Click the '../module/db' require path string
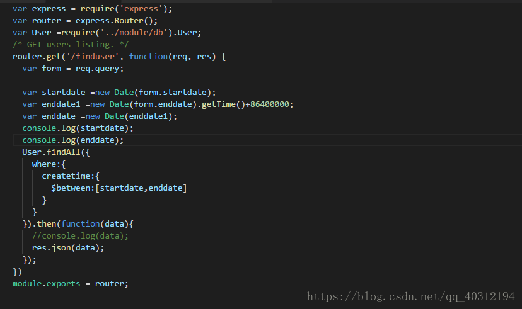 (134, 33)
